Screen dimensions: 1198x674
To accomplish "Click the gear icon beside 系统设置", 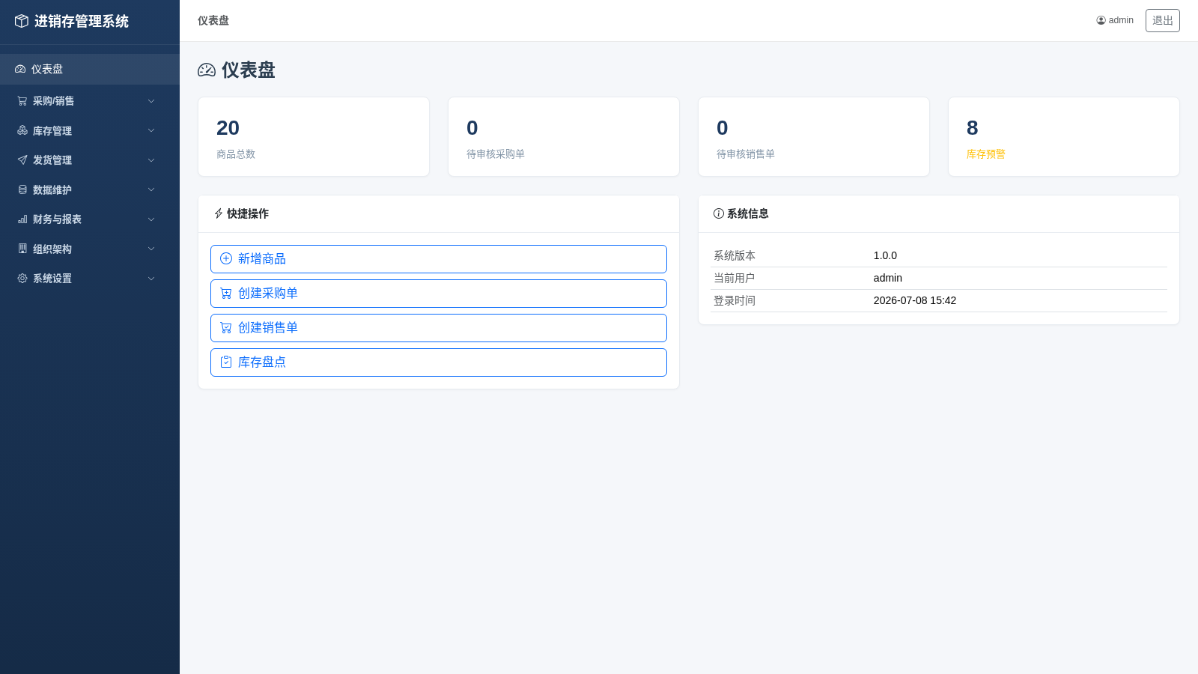I will 22,279.
